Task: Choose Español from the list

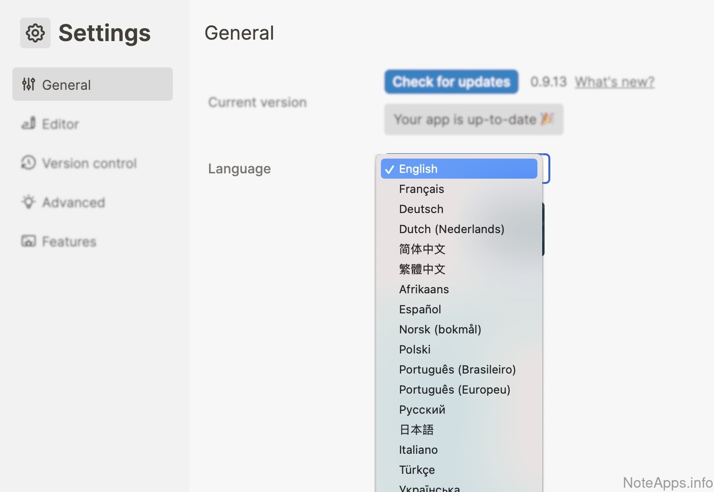Action: [x=420, y=310]
